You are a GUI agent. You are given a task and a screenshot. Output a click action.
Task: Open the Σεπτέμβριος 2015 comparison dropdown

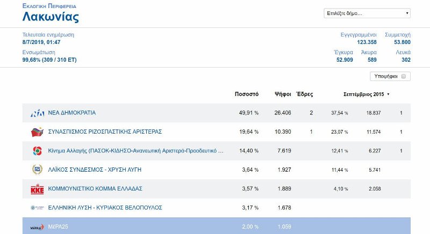pos(366,94)
